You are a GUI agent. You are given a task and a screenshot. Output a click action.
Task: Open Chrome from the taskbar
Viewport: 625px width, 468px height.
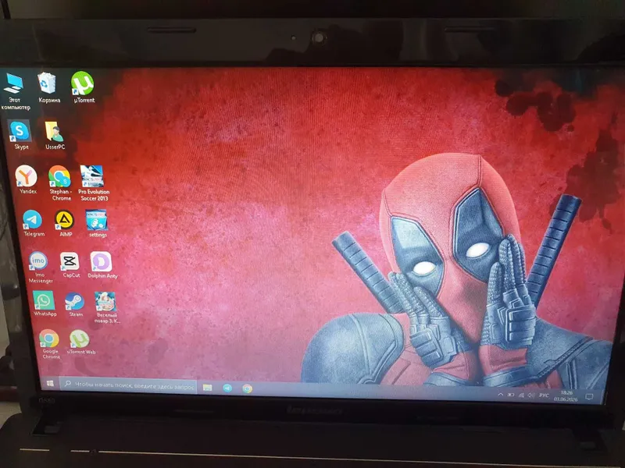coord(247,388)
